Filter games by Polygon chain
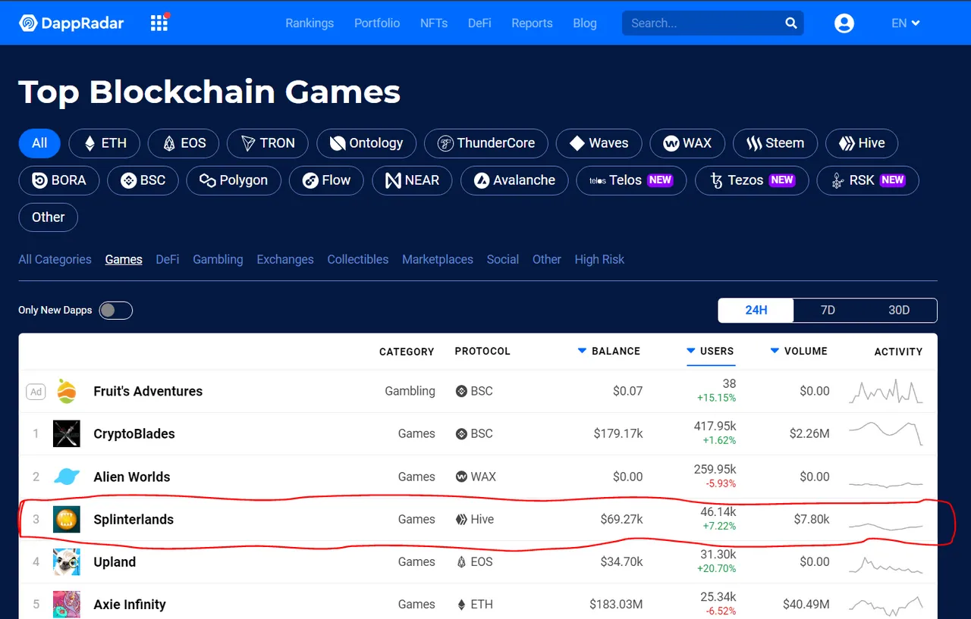Viewport: 971px width, 619px height. pyautogui.click(x=234, y=180)
